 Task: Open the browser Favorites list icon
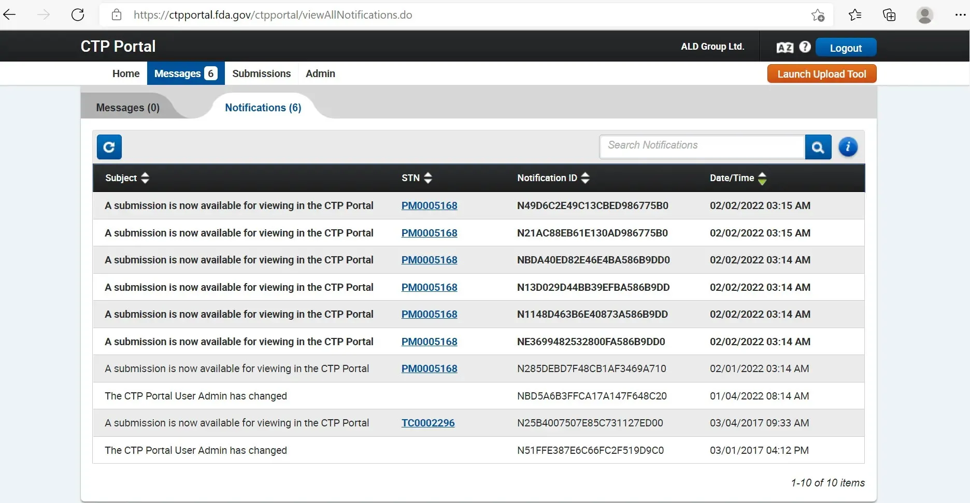coord(855,14)
